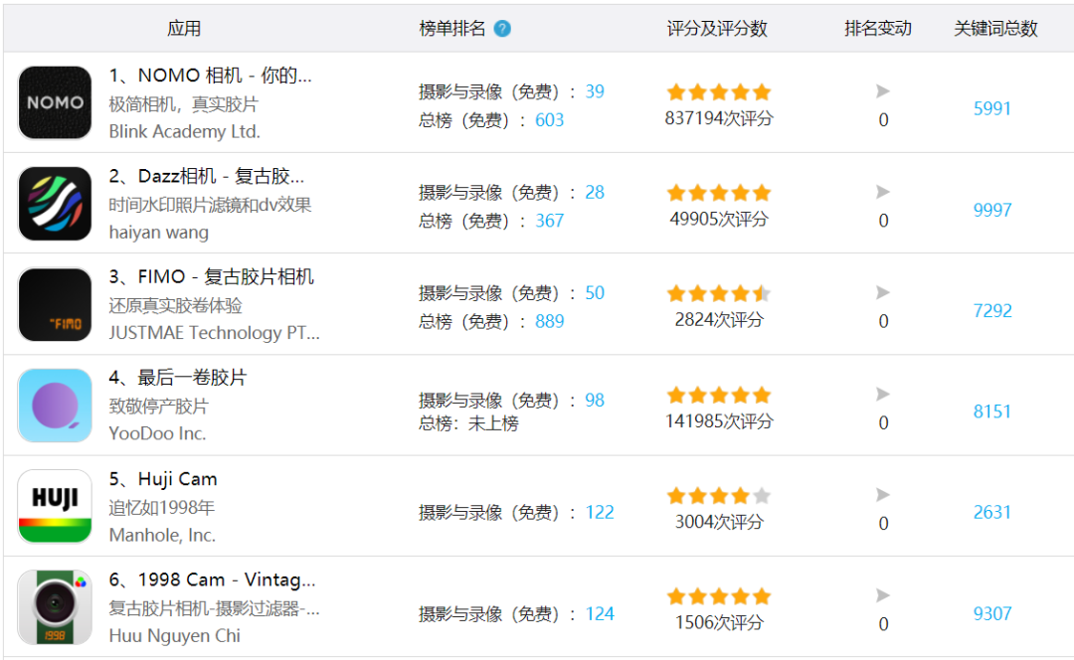Image resolution: width=1074 pixels, height=660 pixels.
Task: Click NOMO's photo category rank 39
Action: point(595,91)
